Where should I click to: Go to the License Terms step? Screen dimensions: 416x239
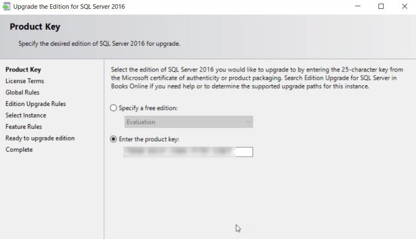[x=24, y=81]
